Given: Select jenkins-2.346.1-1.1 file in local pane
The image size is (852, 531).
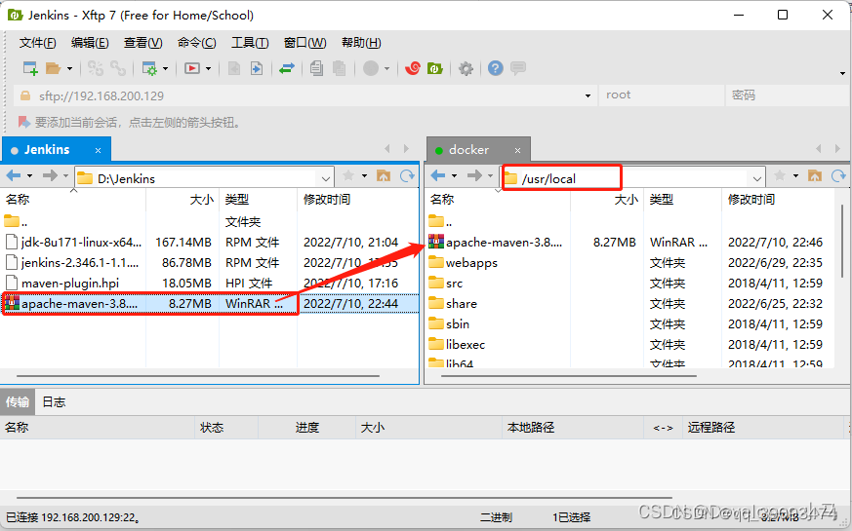Looking at the screenshot, I should [210, 263].
